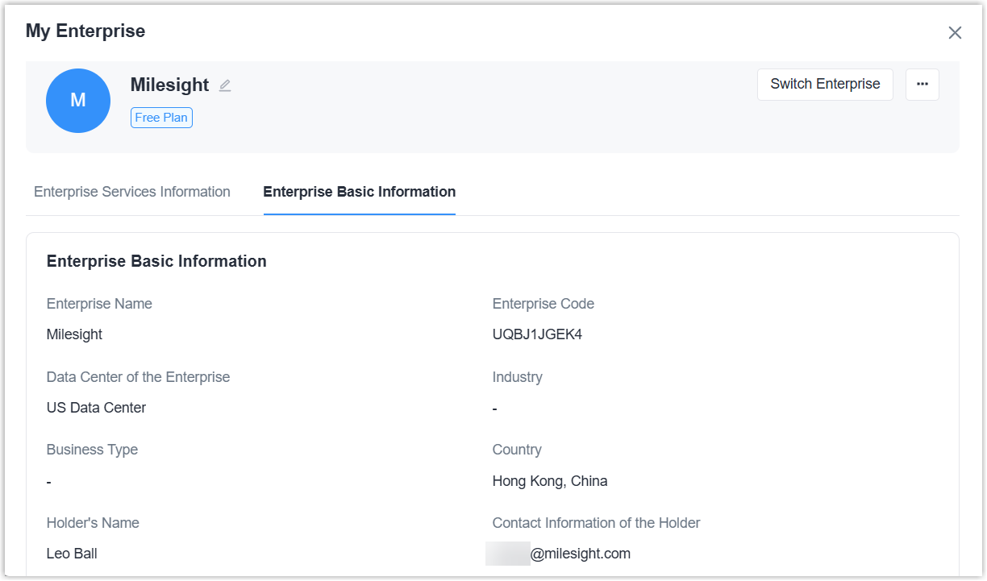Click the Free Plan badge
The height and width of the screenshot is (581, 987).
161,118
